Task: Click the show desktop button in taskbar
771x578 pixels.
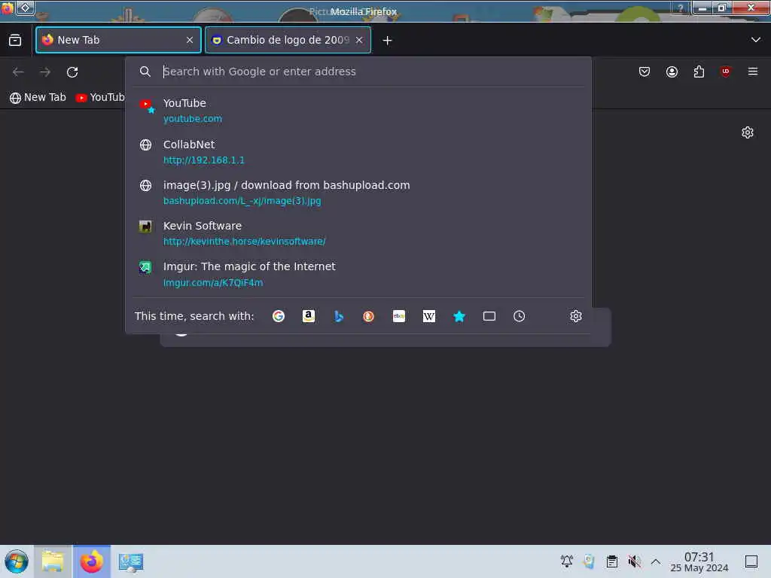Action: point(751,561)
